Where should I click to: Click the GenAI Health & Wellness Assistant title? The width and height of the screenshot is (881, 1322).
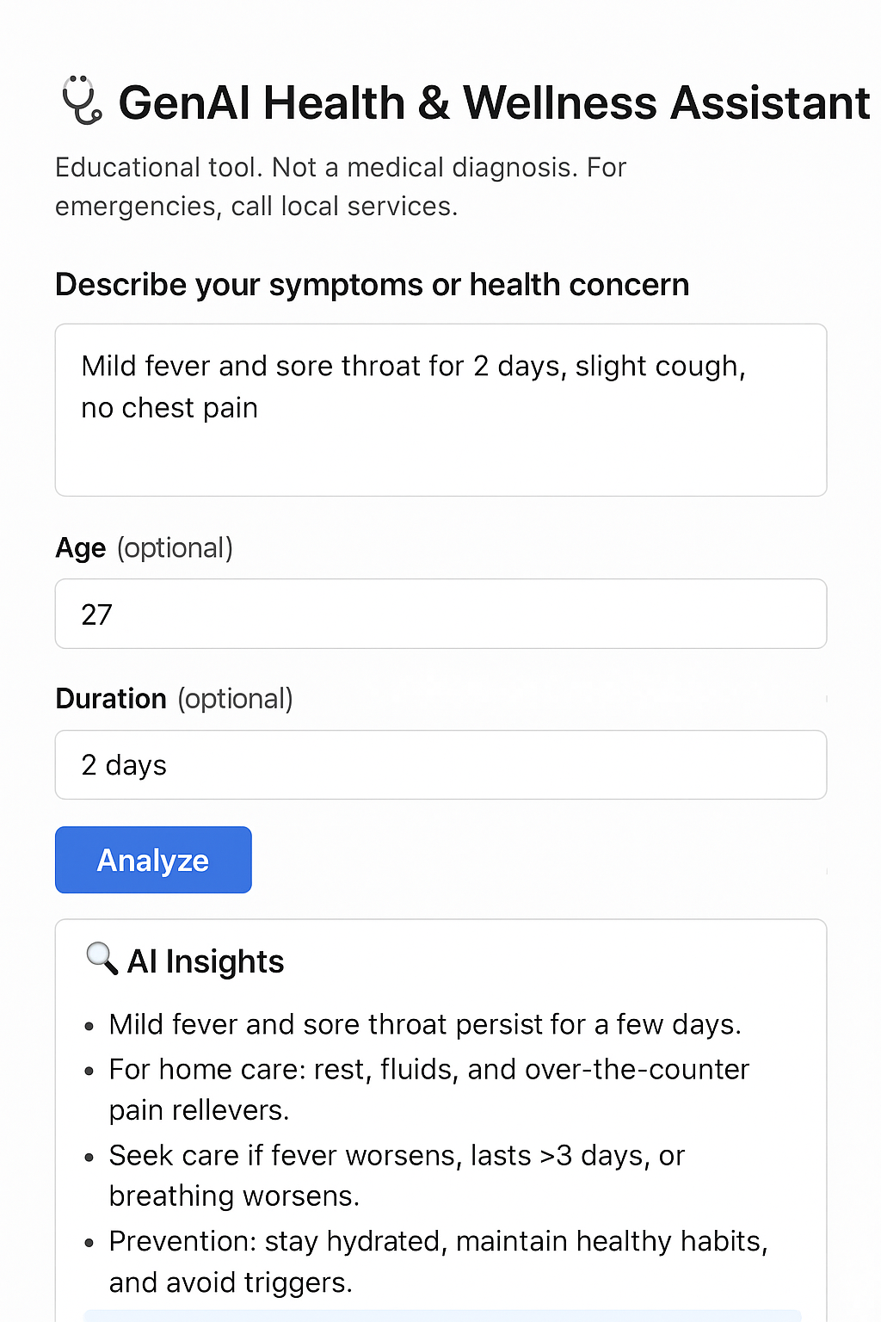click(x=494, y=103)
